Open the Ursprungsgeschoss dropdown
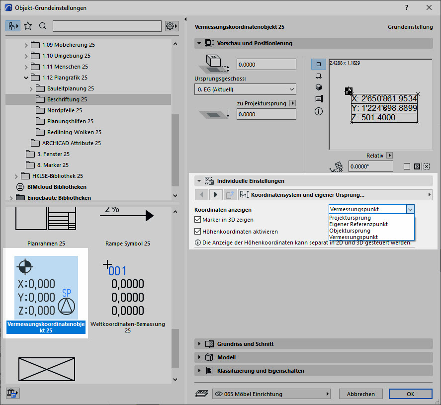441x405 pixels. pos(245,89)
